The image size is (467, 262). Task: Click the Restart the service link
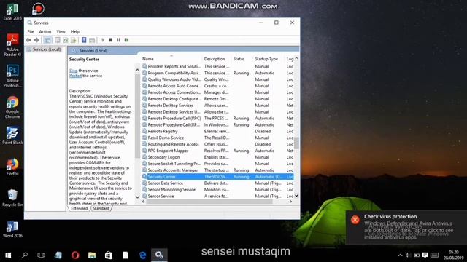click(x=75, y=76)
